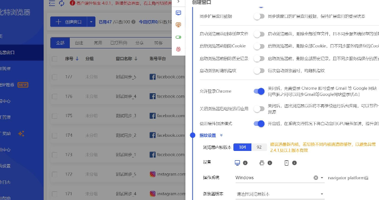
Task: Switch to the 全部 tab
Action: pyautogui.click(x=60, y=43)
